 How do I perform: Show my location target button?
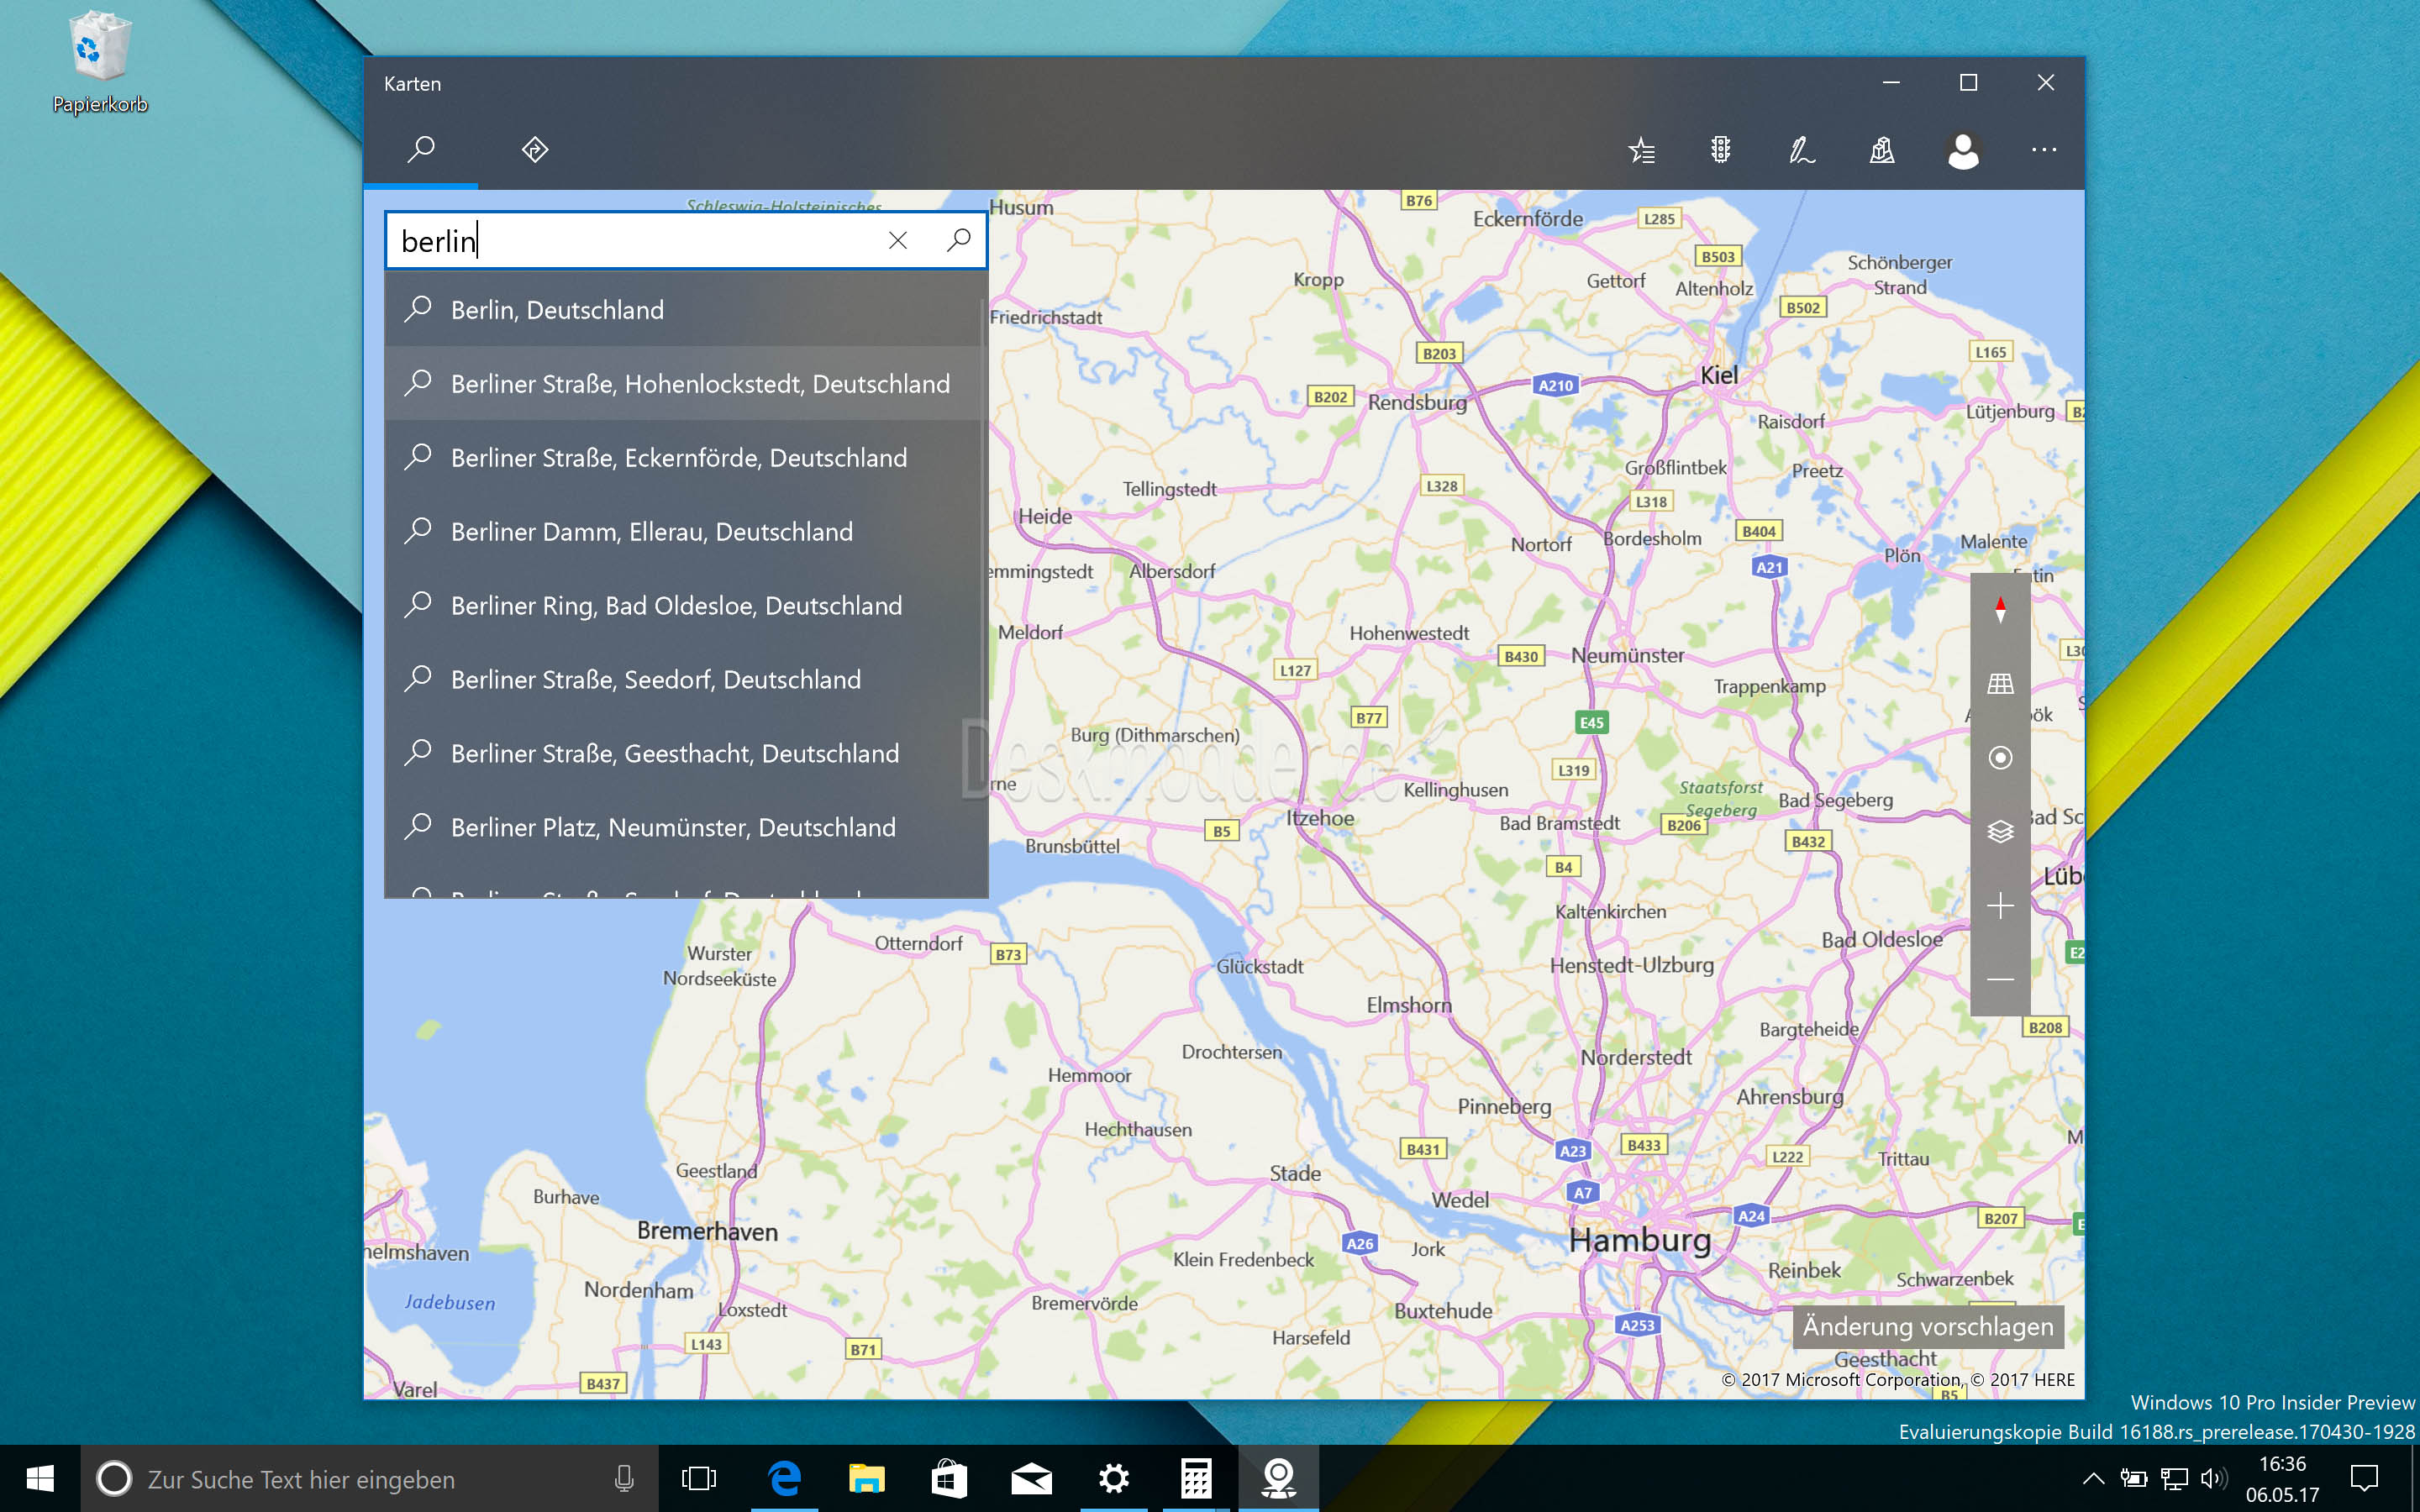pos(2000,758)
